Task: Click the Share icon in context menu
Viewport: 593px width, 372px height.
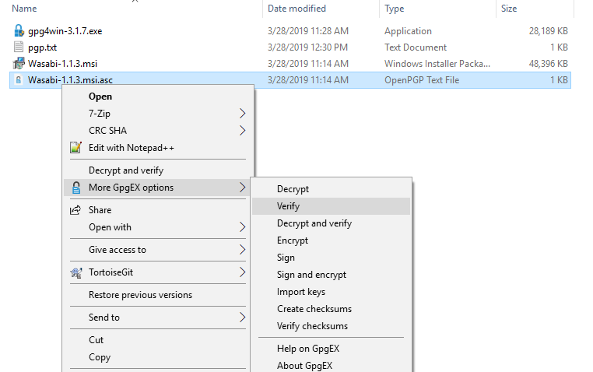Action: (x=75, y=210)
